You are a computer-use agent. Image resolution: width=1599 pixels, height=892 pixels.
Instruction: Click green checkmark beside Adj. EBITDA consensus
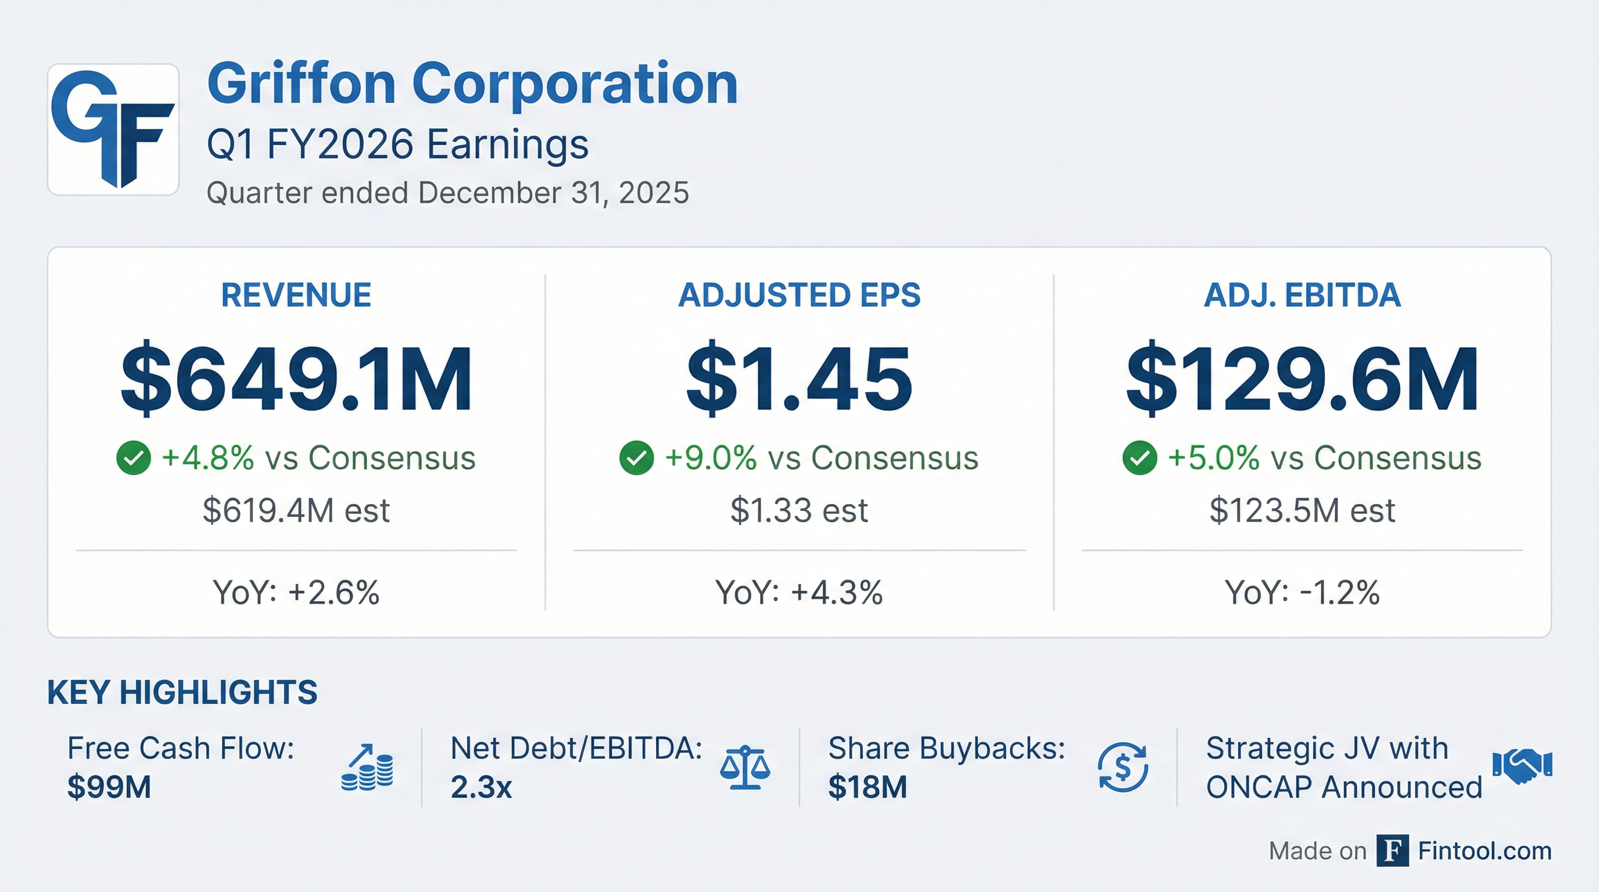click(1139, 458)
